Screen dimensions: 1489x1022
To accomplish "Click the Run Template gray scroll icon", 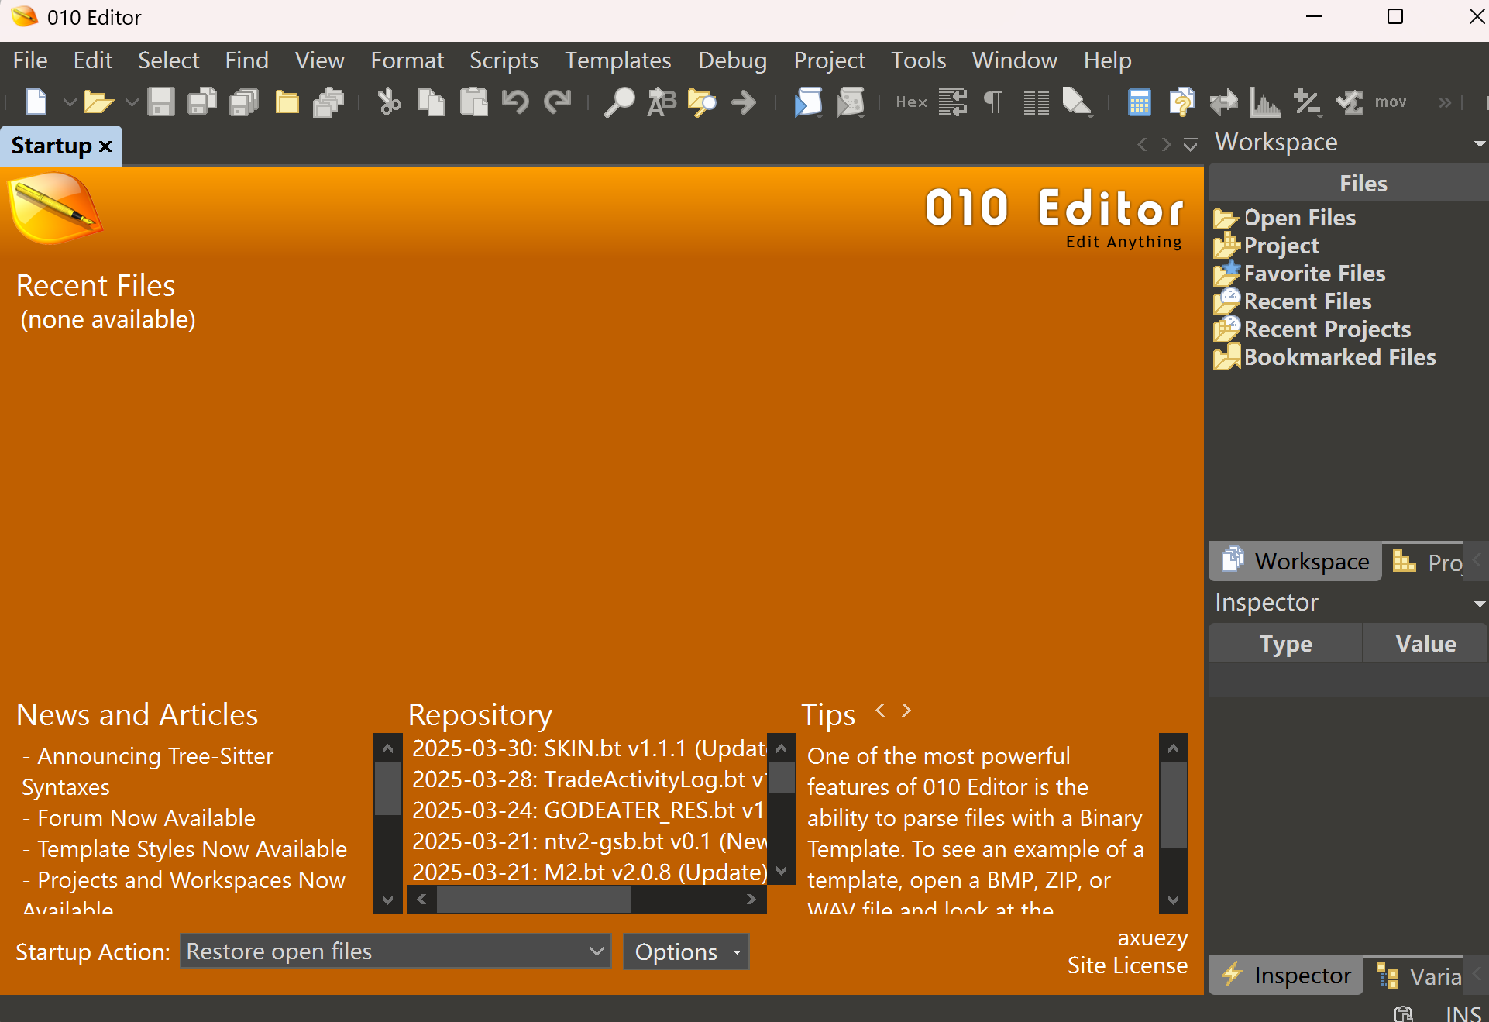I will (x=850, y=102).
